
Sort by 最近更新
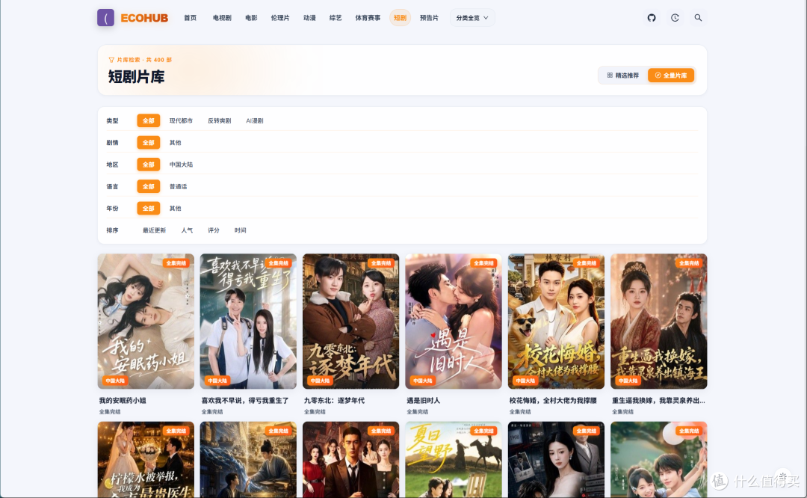pos(154,230)
